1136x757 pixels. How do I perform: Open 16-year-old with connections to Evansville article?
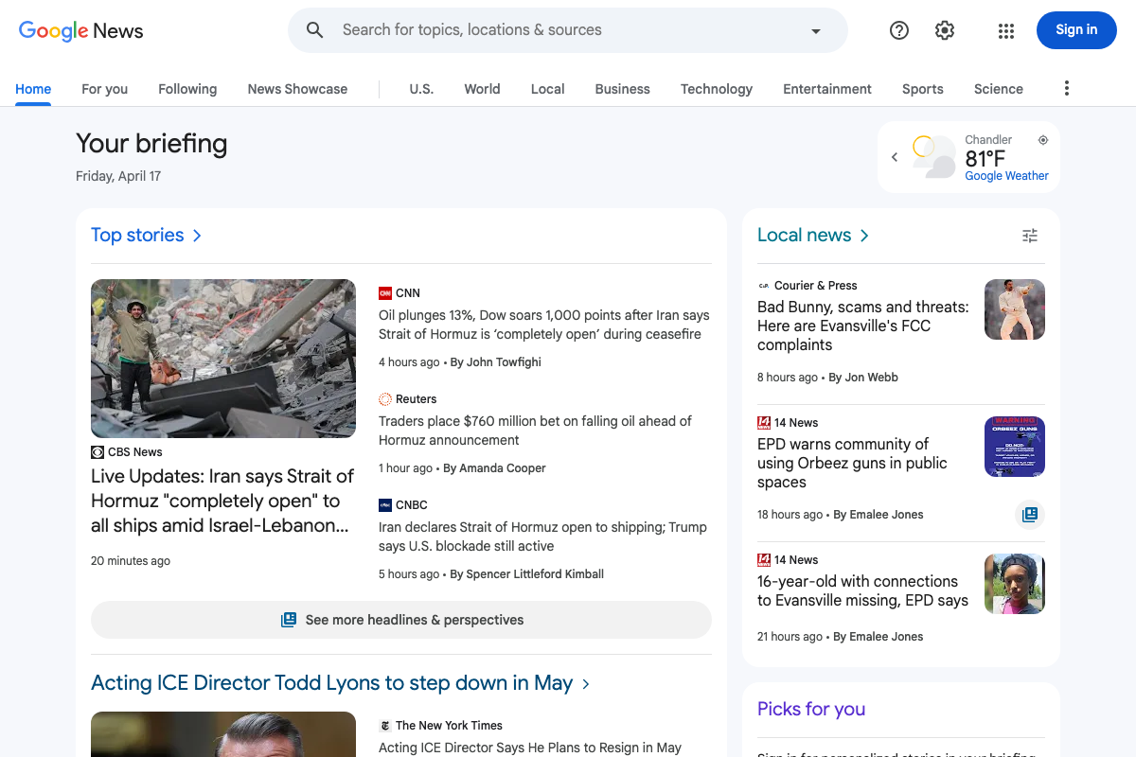click(862, 590)
